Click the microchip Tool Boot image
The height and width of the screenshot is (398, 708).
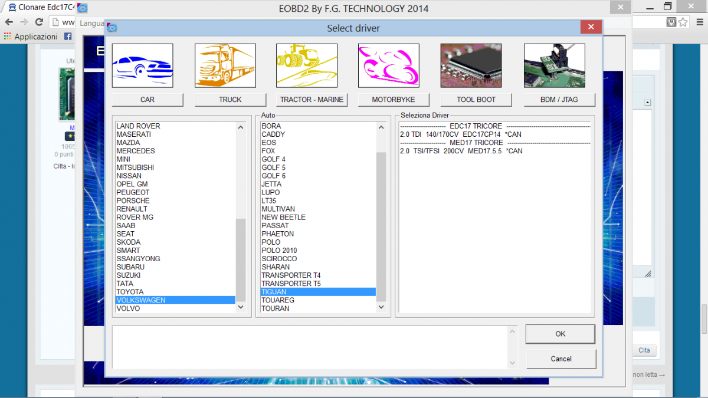point(471,66)
